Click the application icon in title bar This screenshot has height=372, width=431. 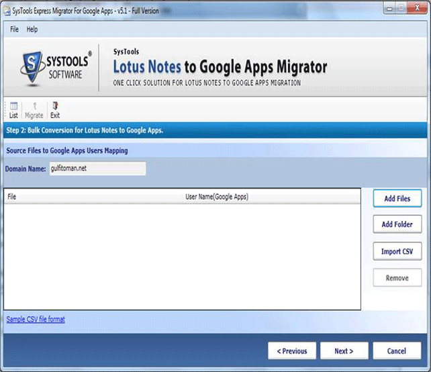[7, 11]
